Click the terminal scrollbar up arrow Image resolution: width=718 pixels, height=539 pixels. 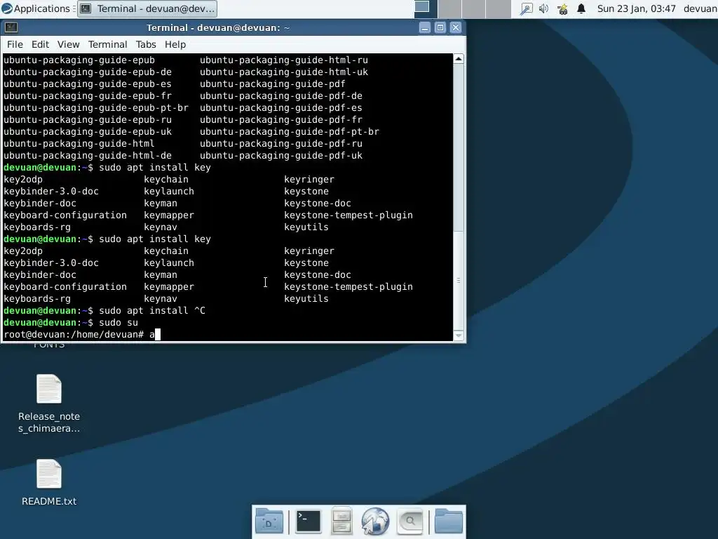[459, 59]
